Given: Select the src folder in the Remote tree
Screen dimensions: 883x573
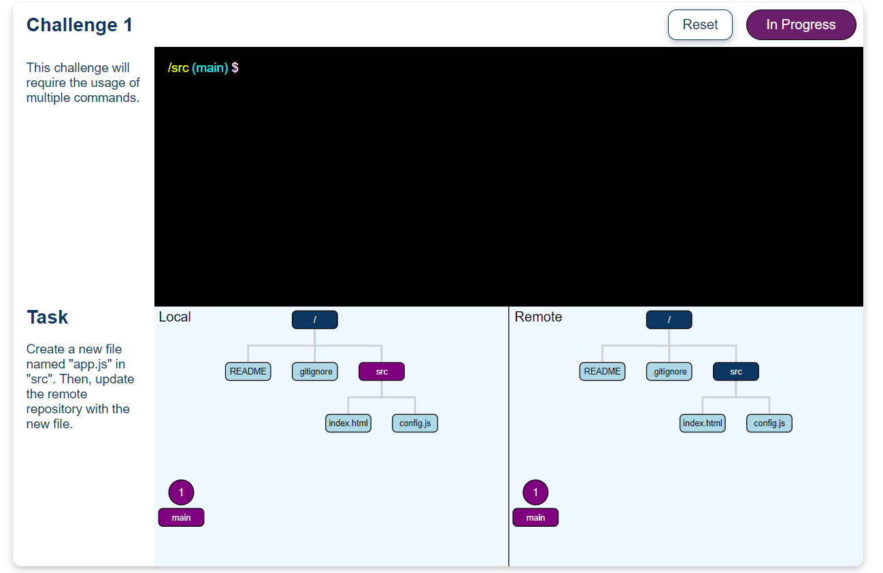Looking at the screenshot, I should (735, 371).
